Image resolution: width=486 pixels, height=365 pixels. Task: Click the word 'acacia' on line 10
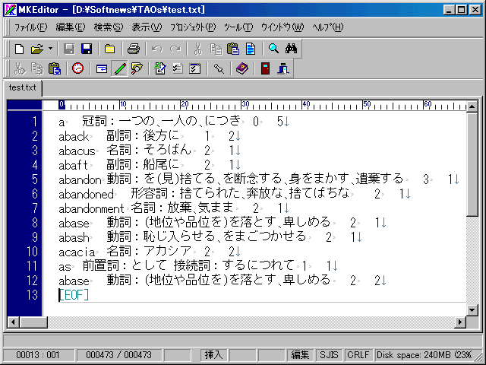[77, 252]
